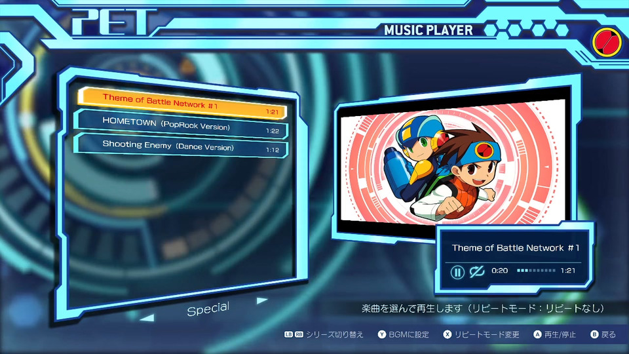Click the 1:22 duration on HOMETOWN row
Image resolution: width=629 pixels, height=354 pixels.
[273, 131]
